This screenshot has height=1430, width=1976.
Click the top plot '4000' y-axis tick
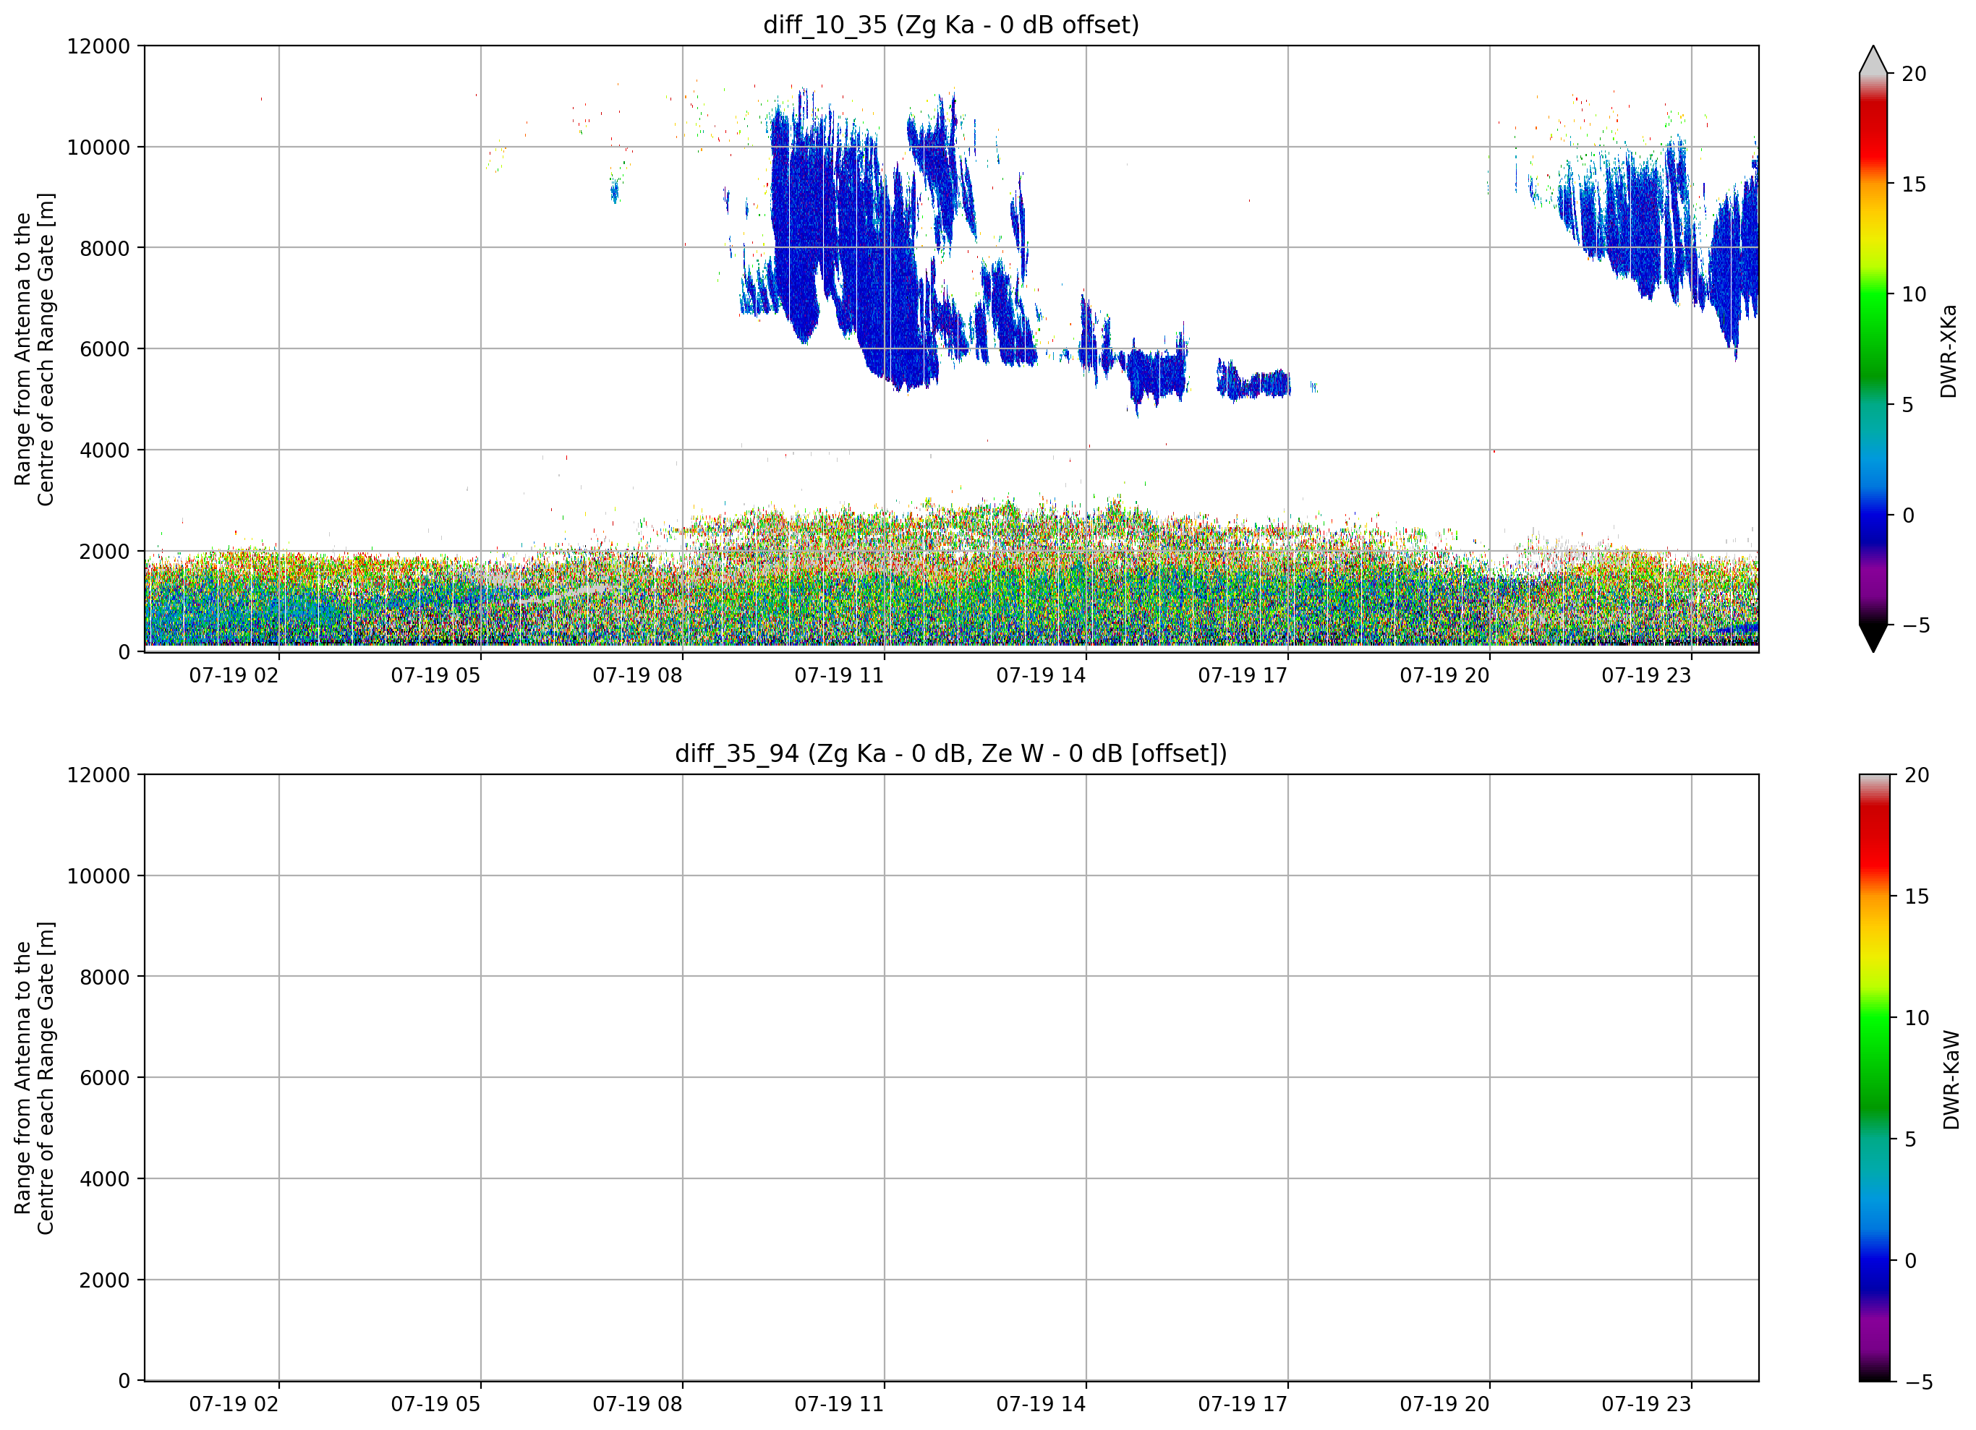tap(105, 450)
